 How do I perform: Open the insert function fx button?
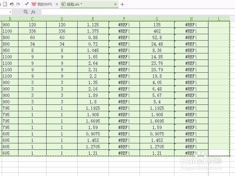[x=33, y=12]
